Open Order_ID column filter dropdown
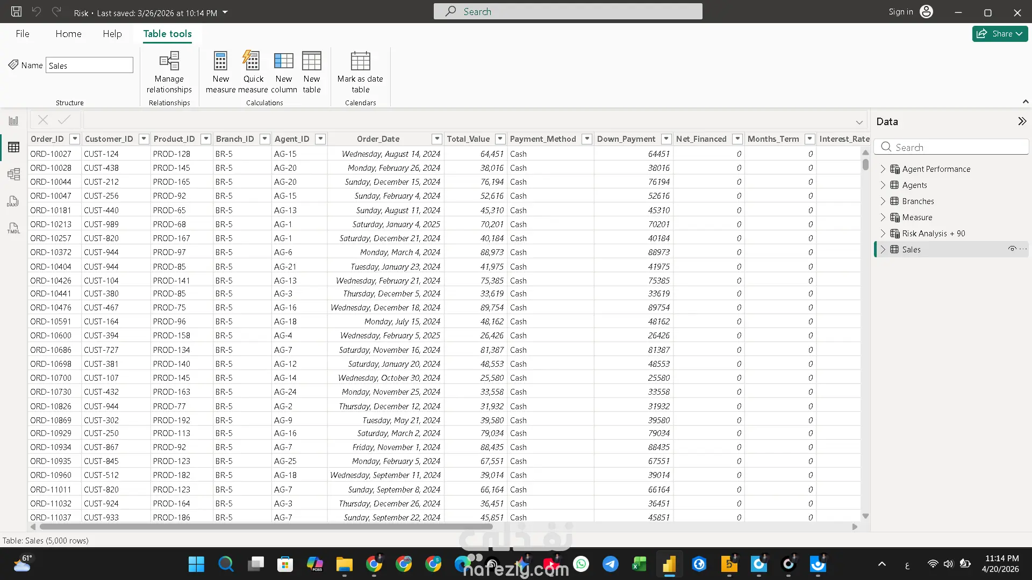The width and height of the screenshot is (1032, 580). pyautogui.click(x=75, y=139)
